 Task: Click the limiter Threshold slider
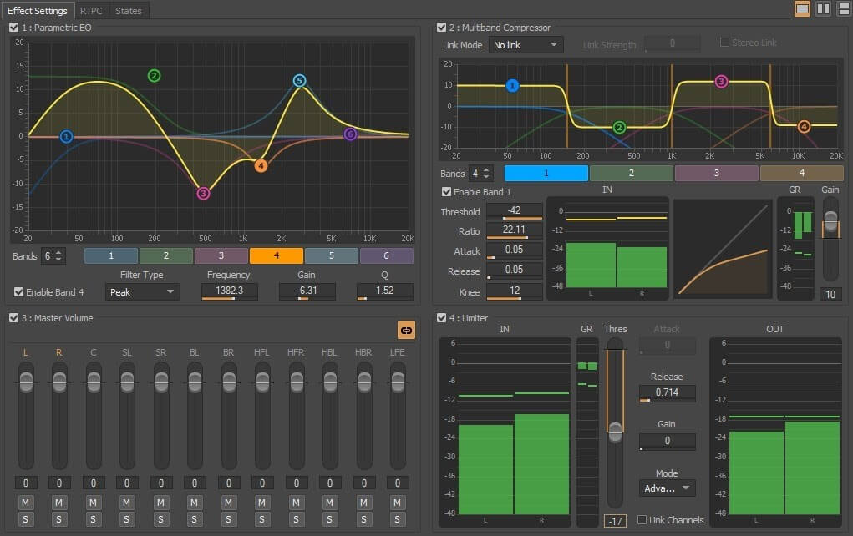(x=616, y=432)
